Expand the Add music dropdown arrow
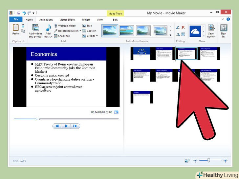239x179 pixels. 52,37
